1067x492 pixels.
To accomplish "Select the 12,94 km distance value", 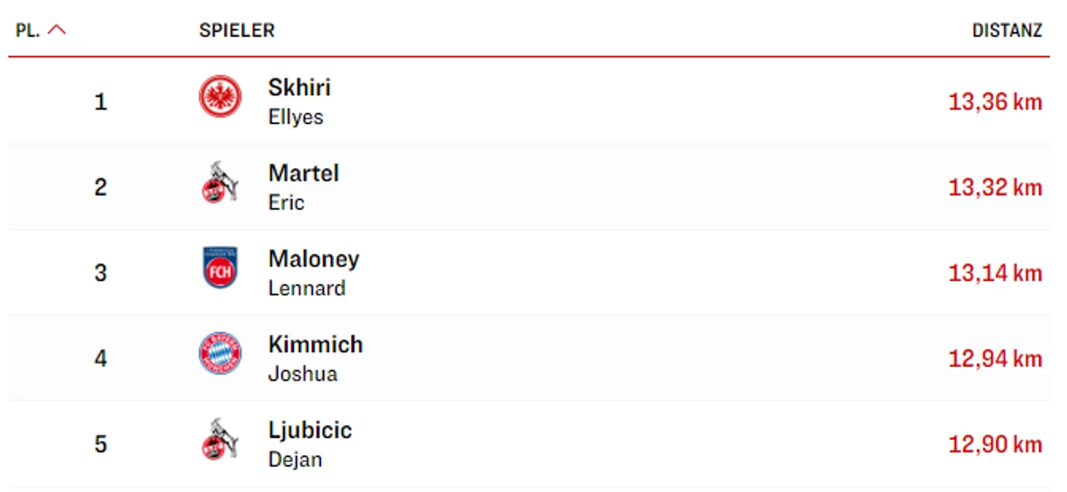I will point(995,358).
